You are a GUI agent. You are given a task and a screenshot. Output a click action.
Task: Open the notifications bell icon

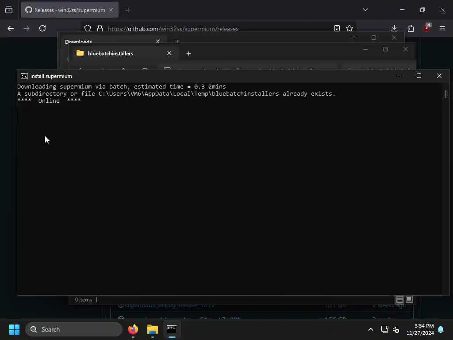coord(441,329)
